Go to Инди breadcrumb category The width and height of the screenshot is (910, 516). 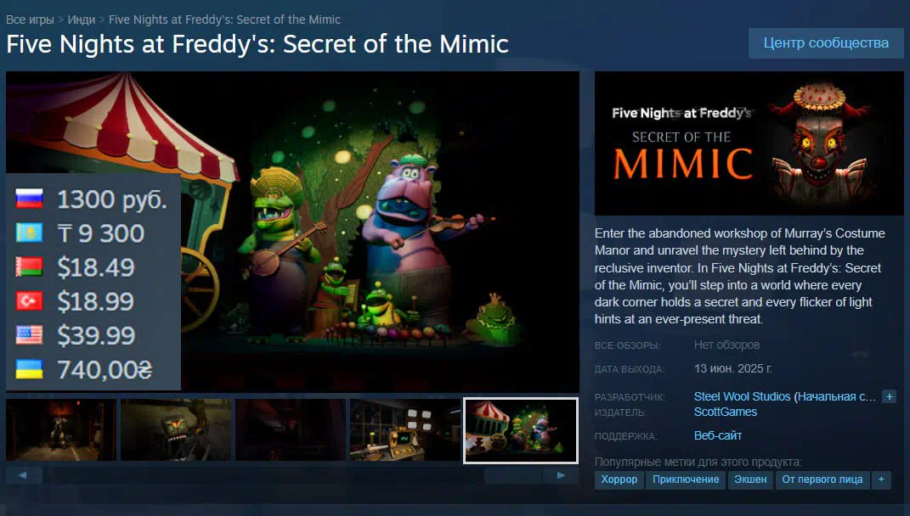coord(82,20)
